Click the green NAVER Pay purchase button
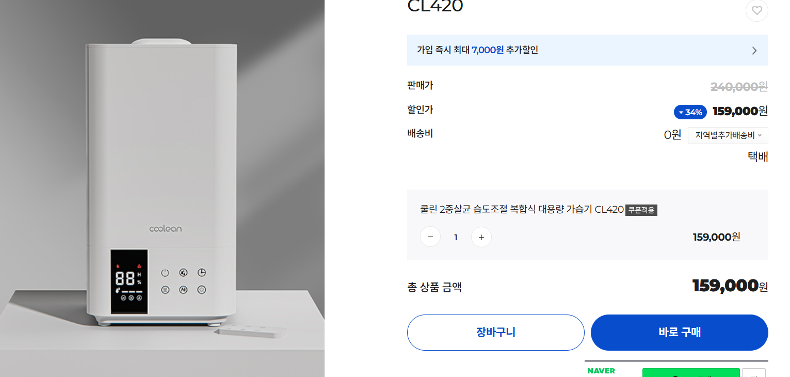 point(690,373)
